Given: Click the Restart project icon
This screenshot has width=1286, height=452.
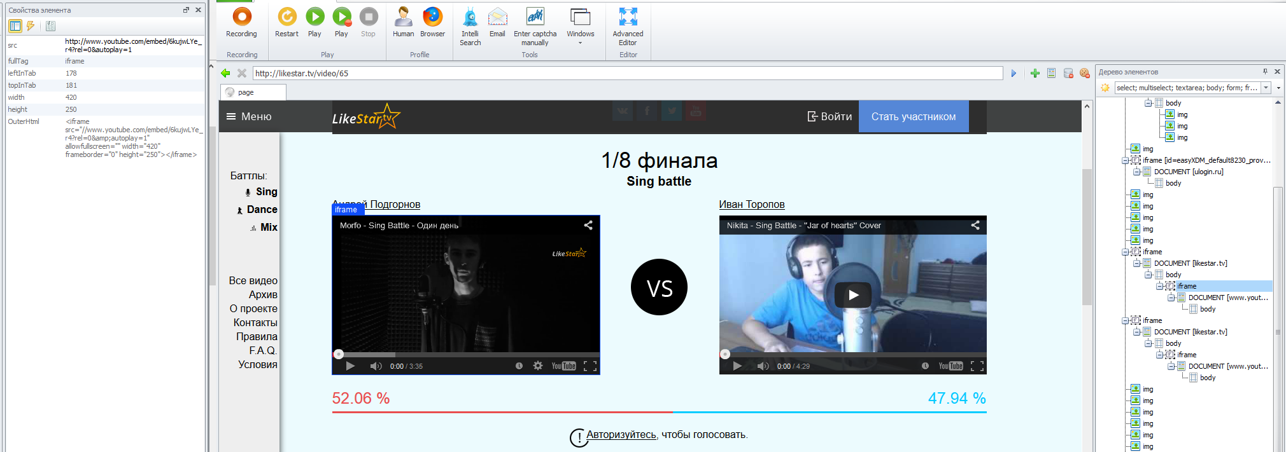Looking at the screenshot, I should (287, 17).
